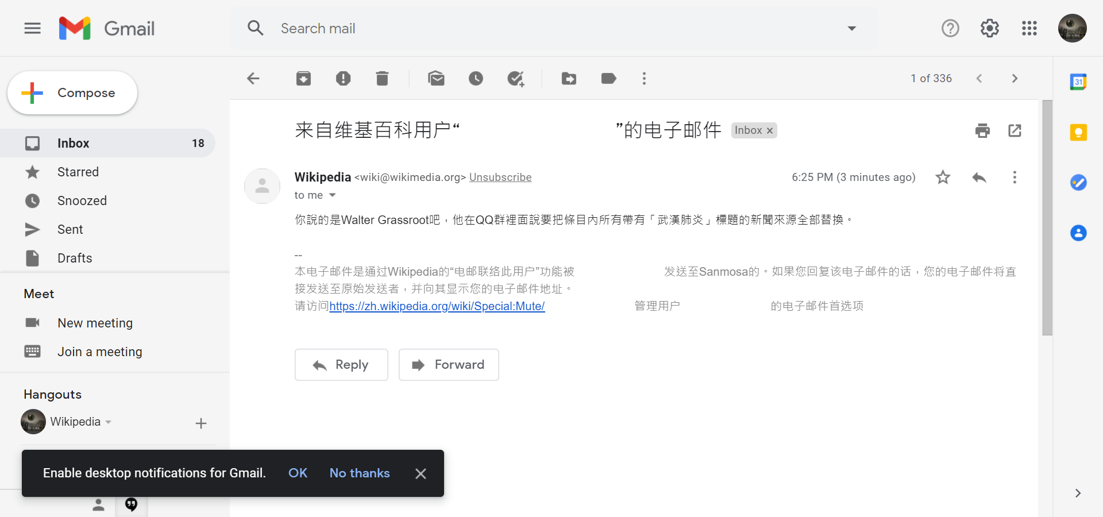Screen dimensions: 1103x517
Task: Focus the Search mail field
Action: (x=554, y=28)
